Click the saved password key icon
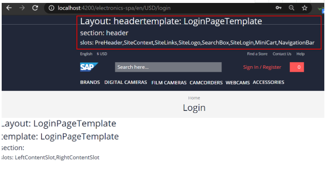Viewport: 326px width, 173px height. (x=278, y=8)
